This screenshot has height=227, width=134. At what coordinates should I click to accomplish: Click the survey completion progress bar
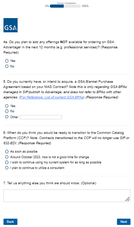pyautogui.click(x=65, y=6)
